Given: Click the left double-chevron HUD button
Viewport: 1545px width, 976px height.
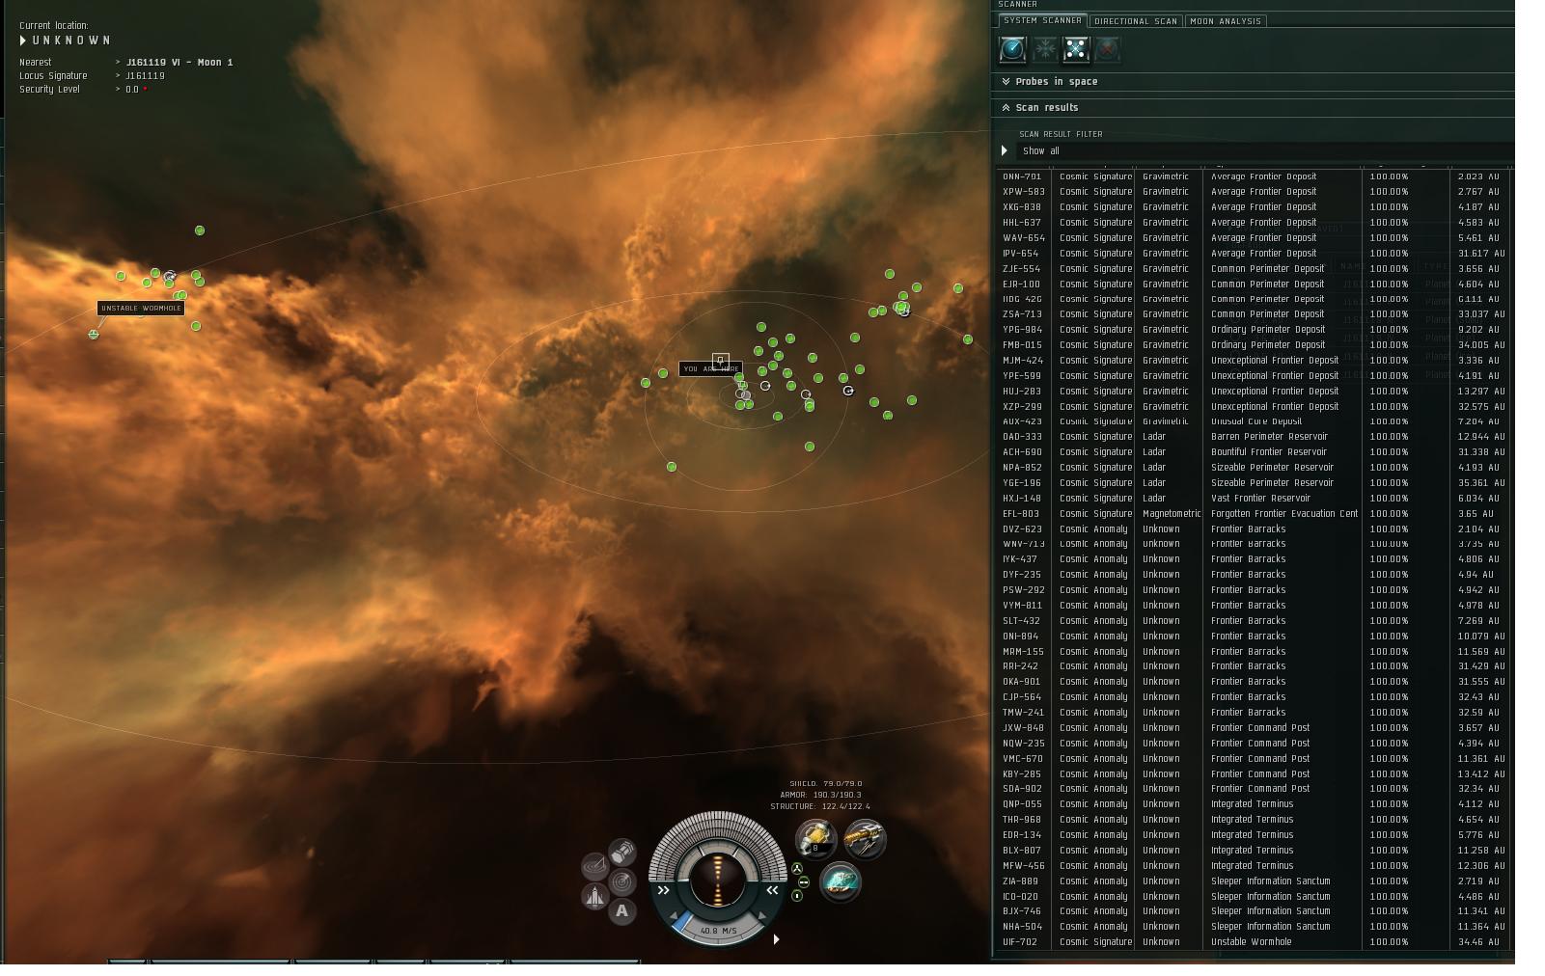Looking at the screenshot, I should (x=664, y=890).
